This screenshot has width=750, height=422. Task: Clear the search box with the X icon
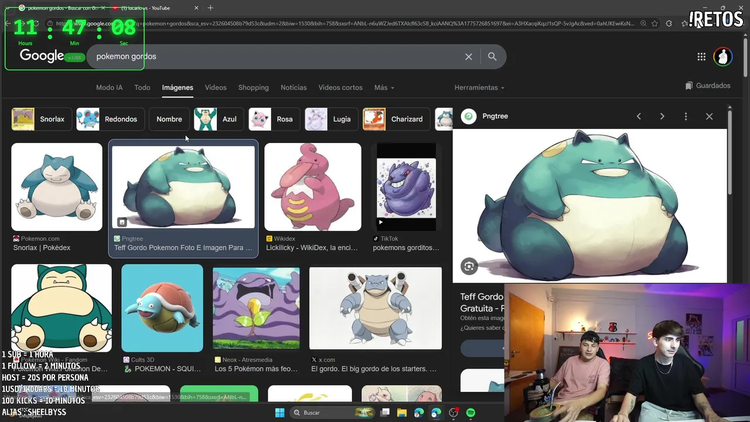(469, 57)
